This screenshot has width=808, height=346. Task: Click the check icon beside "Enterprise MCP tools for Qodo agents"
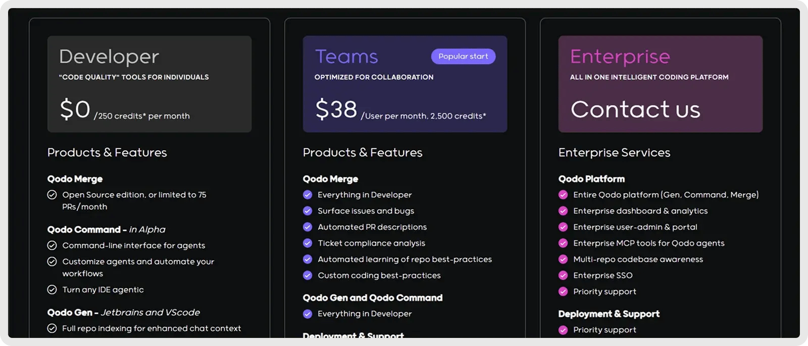pyautogui.click(x=563, y=243)
